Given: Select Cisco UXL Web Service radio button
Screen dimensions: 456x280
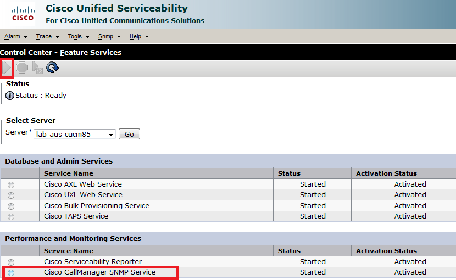Looking at the screenshot, I should [x=11, y=195].
